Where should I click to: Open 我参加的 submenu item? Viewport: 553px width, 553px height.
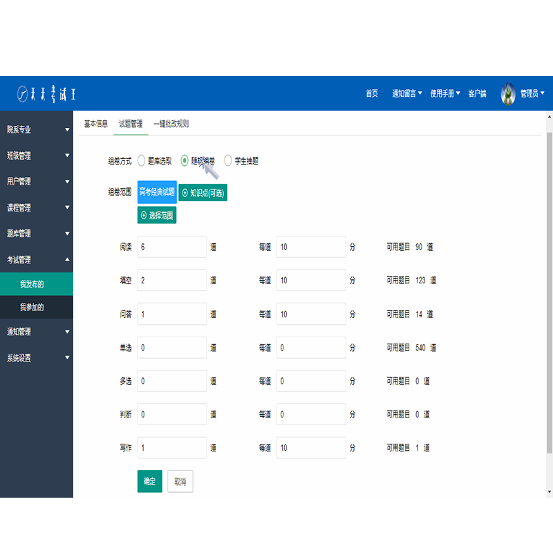coord(37,307)
